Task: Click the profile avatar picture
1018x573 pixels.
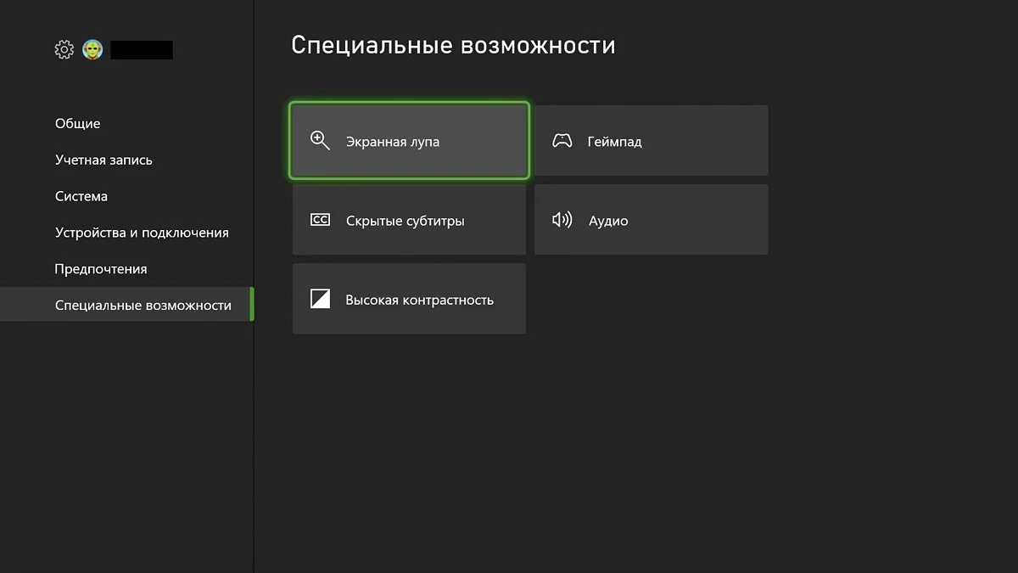Action: click(x=92, y=50)
